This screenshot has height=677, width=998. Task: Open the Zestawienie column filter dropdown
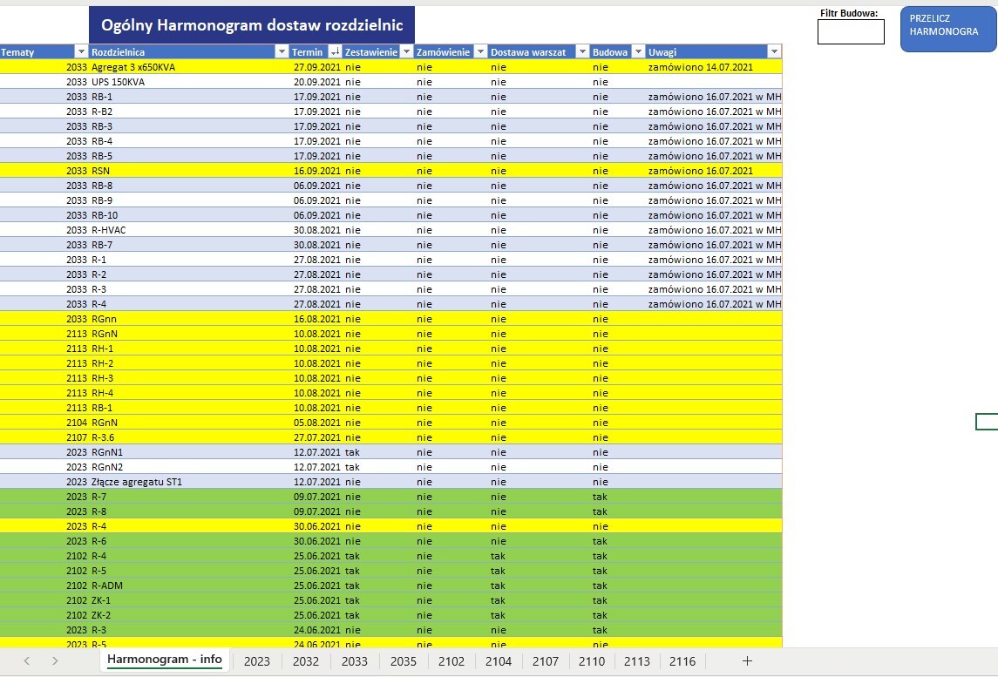[406, 52]
